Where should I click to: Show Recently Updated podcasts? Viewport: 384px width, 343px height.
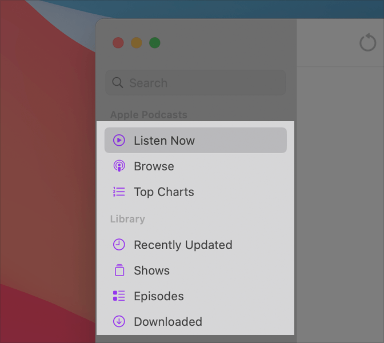click(x=195, y=245)
